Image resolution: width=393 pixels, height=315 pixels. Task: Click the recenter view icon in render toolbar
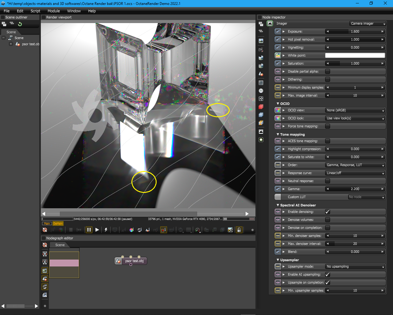(45, 230)
